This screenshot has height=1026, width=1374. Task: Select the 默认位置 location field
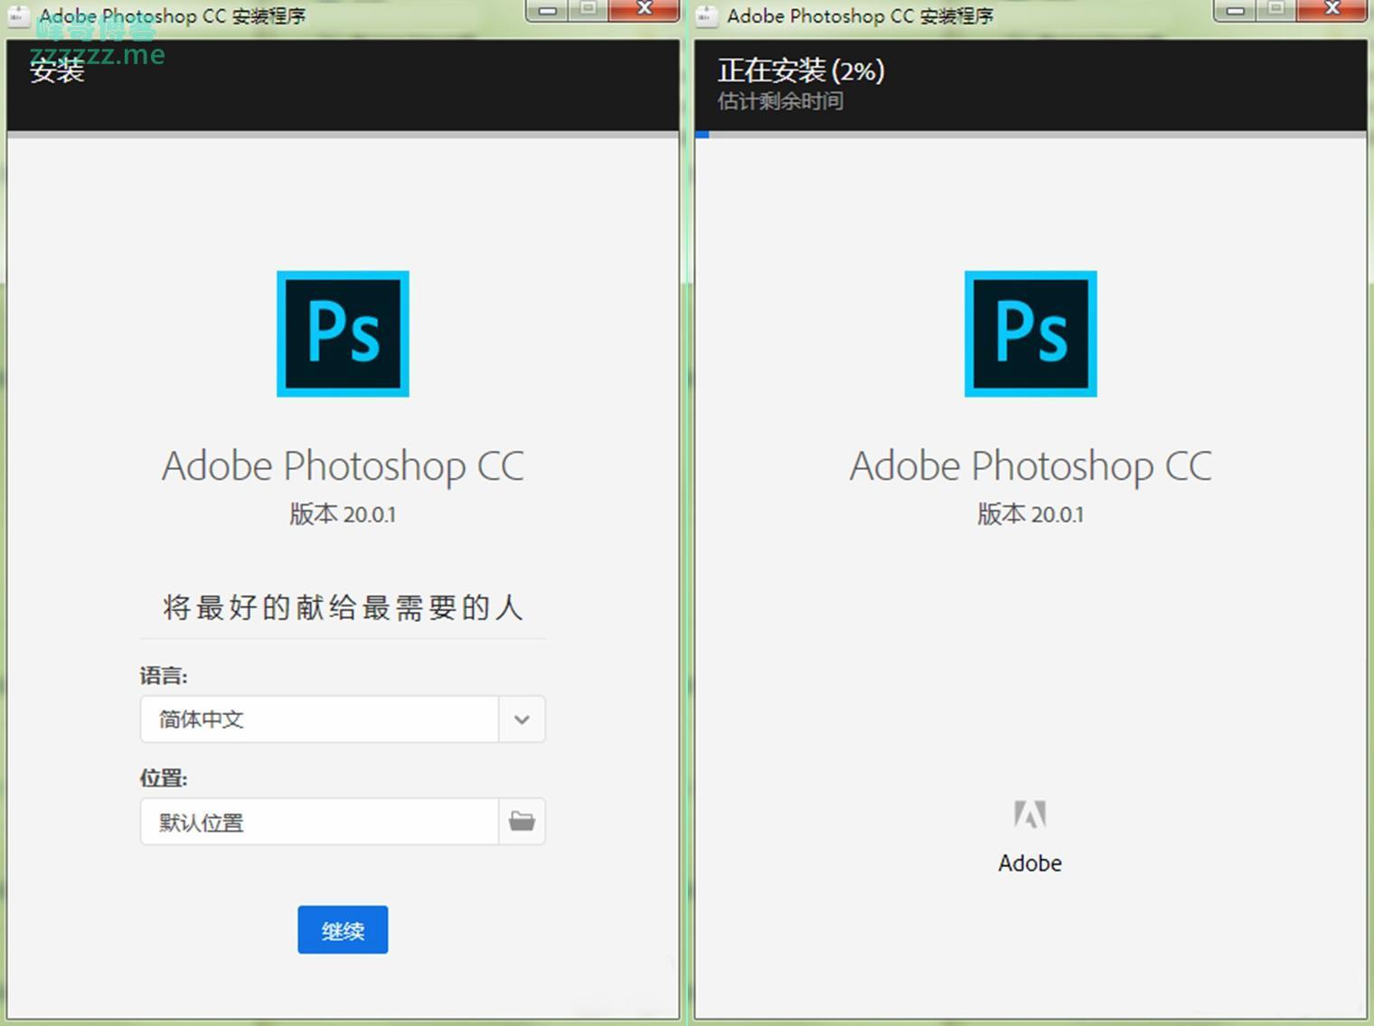[319, 822]
